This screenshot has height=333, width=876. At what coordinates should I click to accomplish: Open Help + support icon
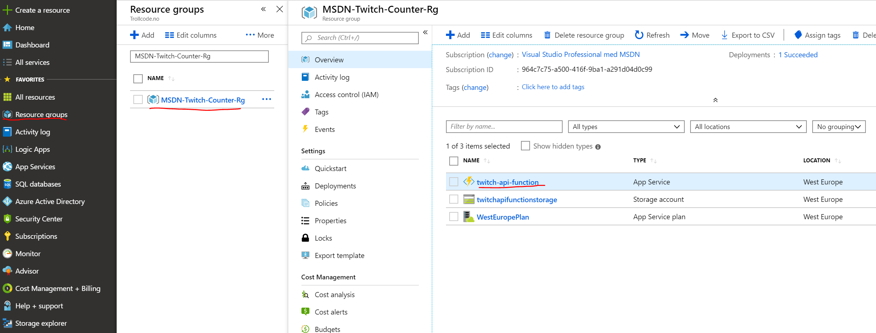click(x=7, y=306)
